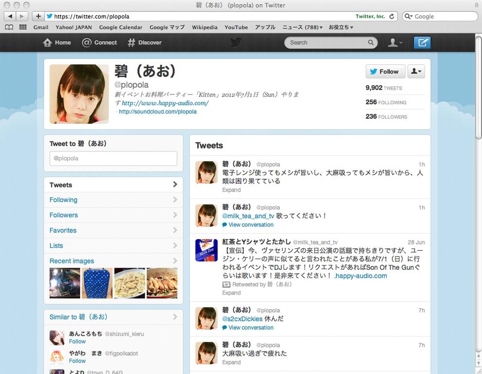
Task: Open first recent image thumbnail, night lights
Action: 65,283
